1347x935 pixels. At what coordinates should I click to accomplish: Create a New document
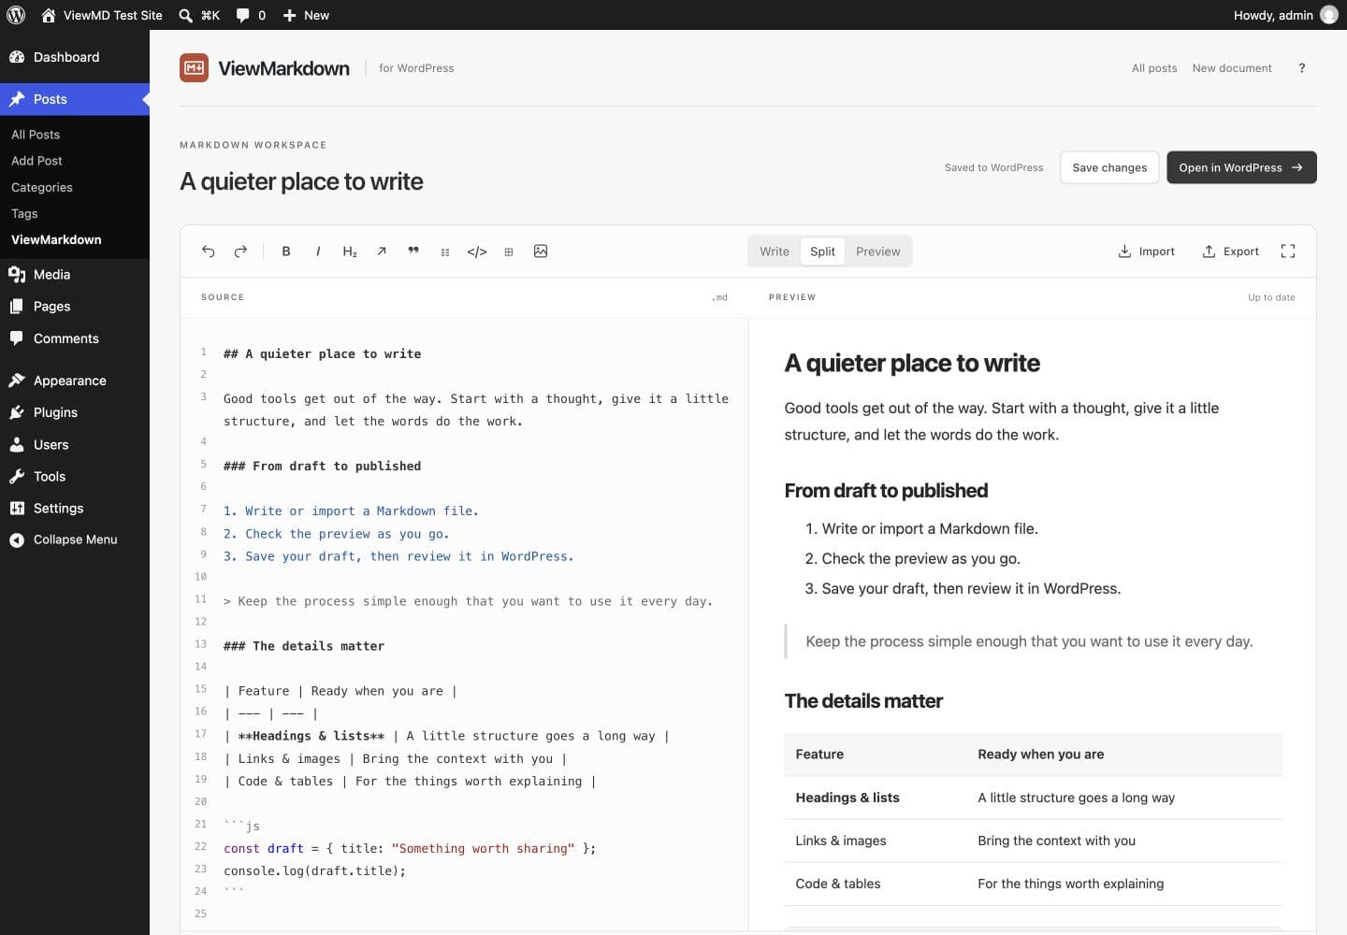[1232, 68]
